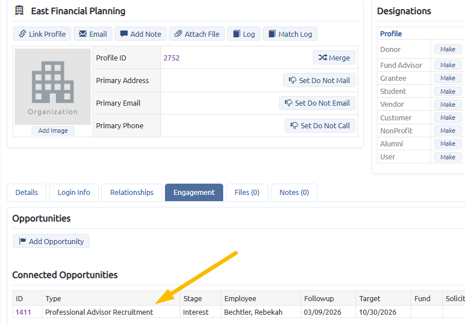Click Set Do Not Call
The image size is (465, 326).
pos(320,125)
